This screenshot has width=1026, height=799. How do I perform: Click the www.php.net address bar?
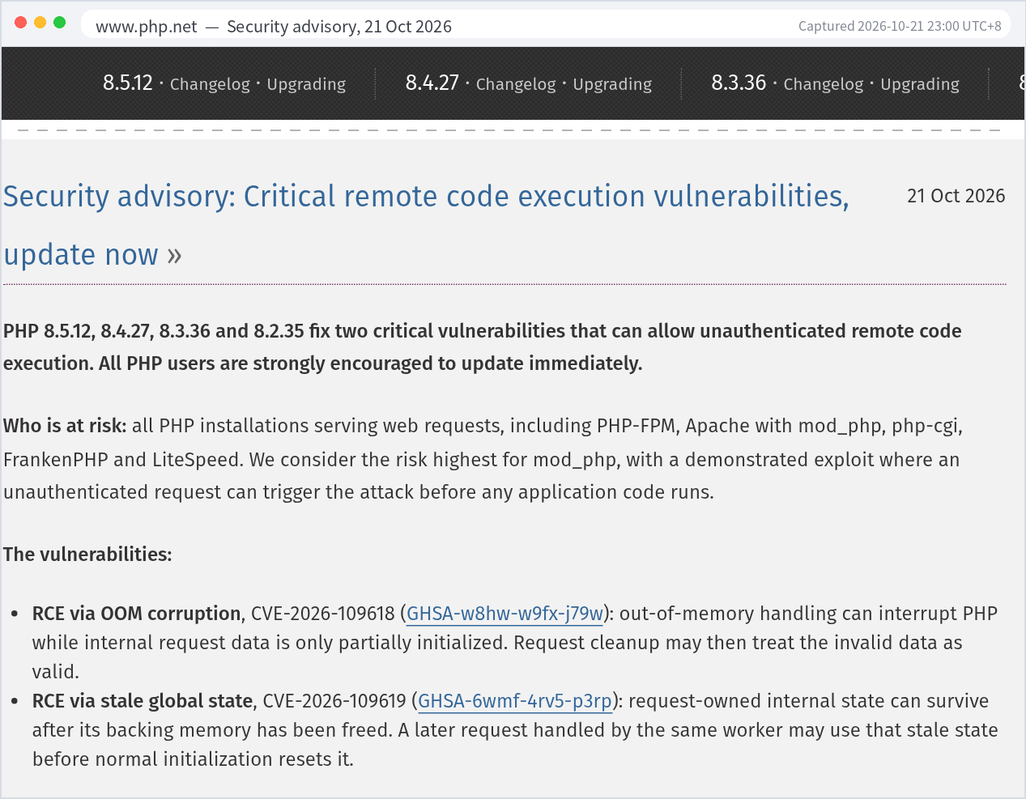[x=544, y=26]
